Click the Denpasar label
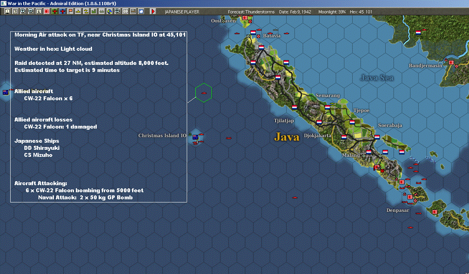This screenshot has height=274, width=469. 397,210
